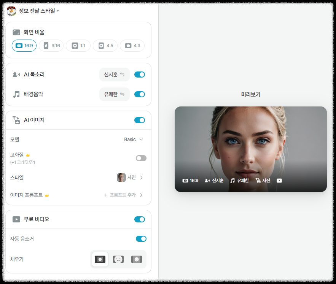Expand the 이미지 프롬프트 chevron
The width and height of the screenshot is (336, 284).
click(x=142, y=195)
